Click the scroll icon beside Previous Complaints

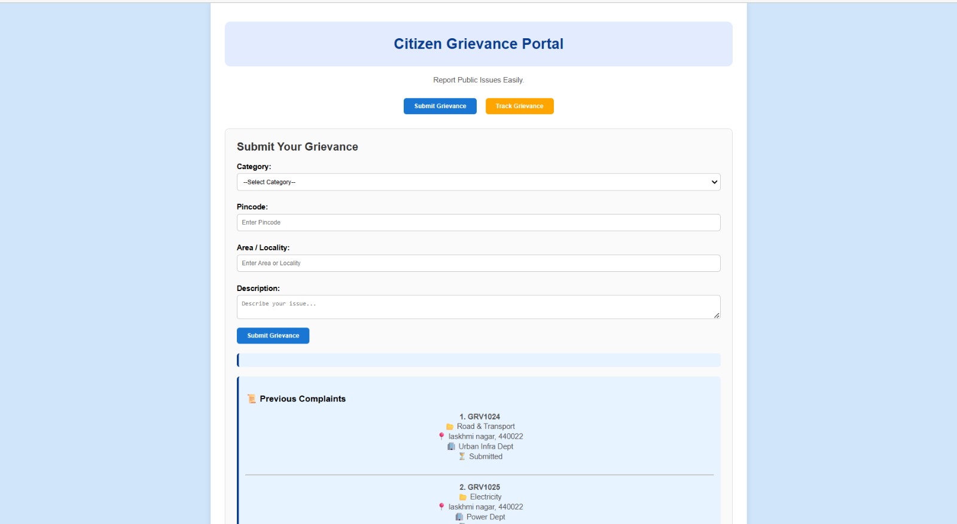pyautogui.click(x=252, y=399)
